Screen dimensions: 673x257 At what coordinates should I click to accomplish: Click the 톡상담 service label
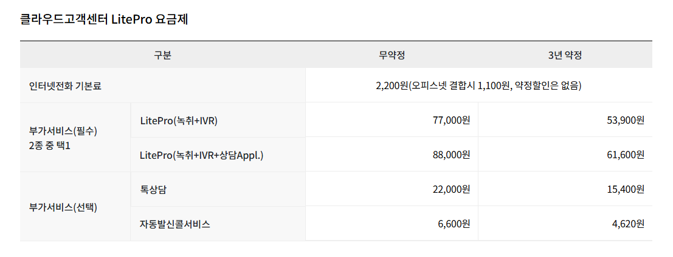pyautogui.click(x=153, y=190)
